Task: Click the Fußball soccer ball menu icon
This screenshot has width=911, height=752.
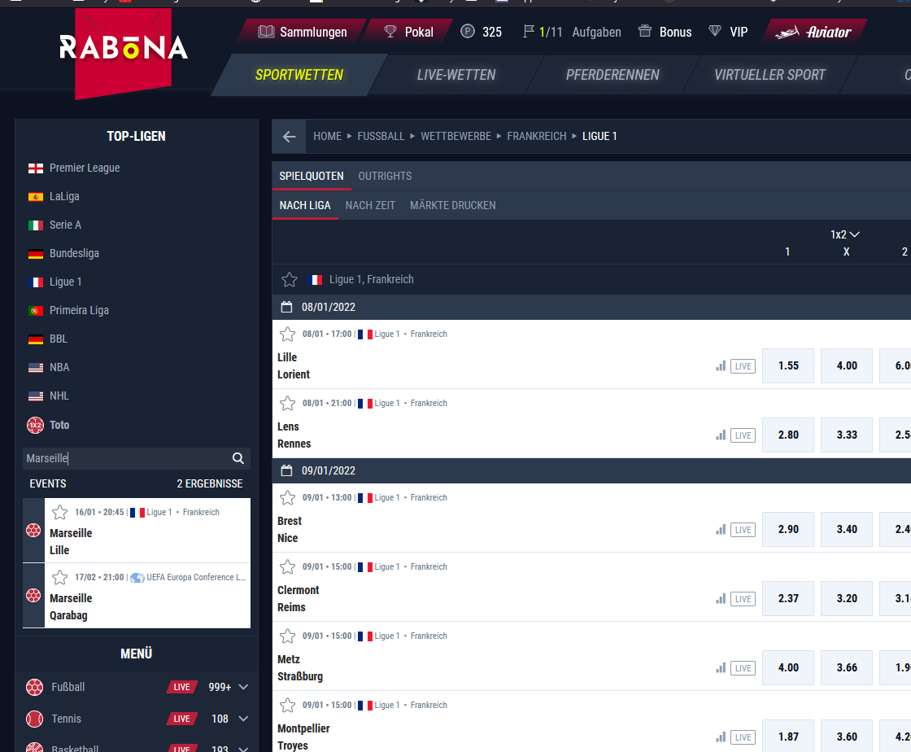Action: (35, 687)
